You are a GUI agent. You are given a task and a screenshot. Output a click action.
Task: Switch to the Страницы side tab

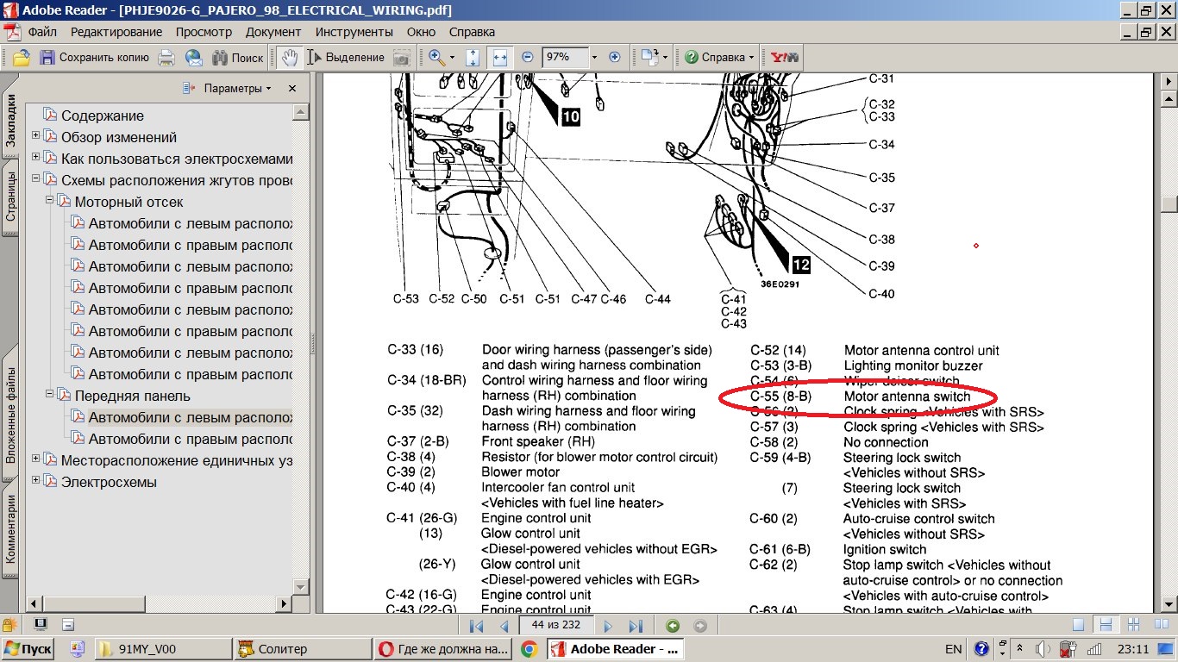click(10, 197)
